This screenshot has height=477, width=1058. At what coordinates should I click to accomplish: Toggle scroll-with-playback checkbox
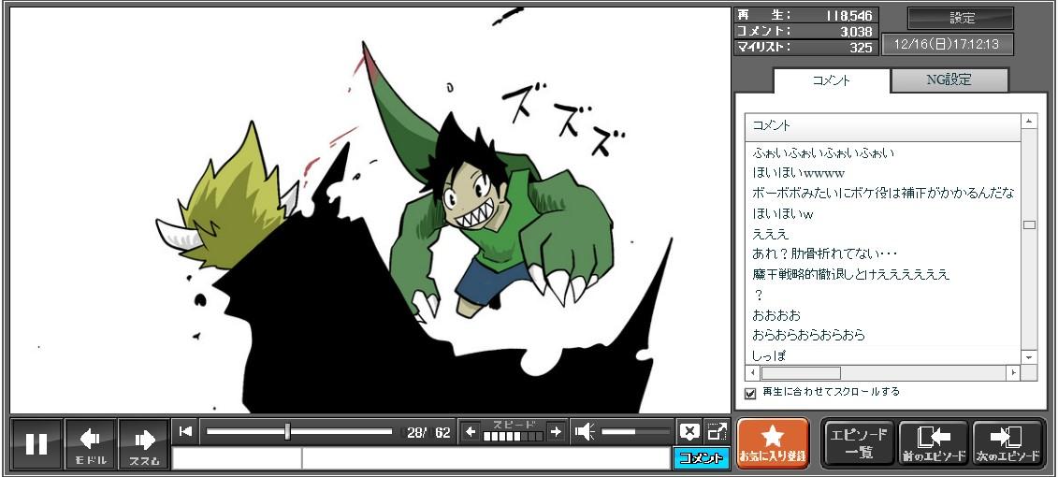point(750,393)
